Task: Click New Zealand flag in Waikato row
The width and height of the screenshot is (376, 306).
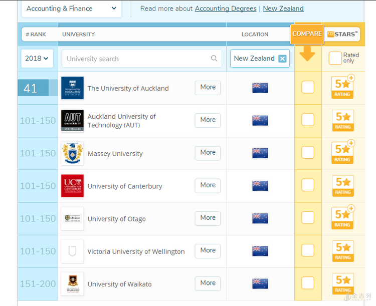Action: (260, 283)
